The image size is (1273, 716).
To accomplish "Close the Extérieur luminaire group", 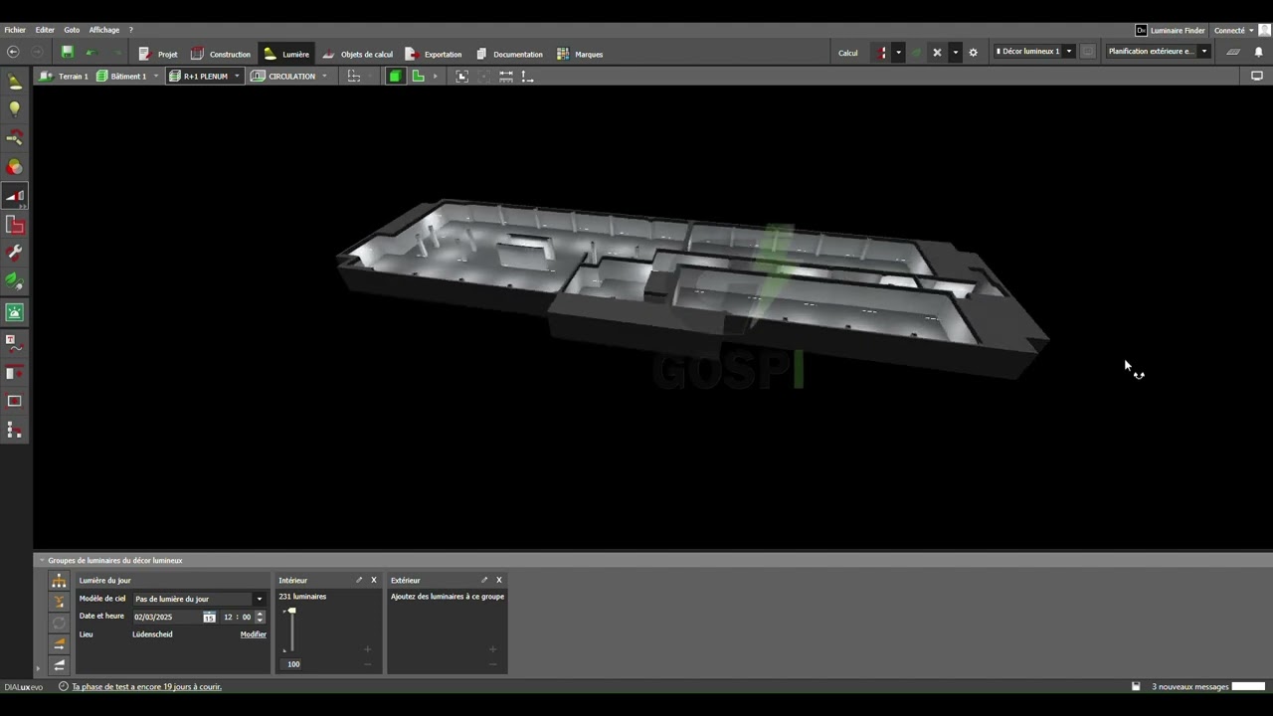I will (x=499, y=580).
